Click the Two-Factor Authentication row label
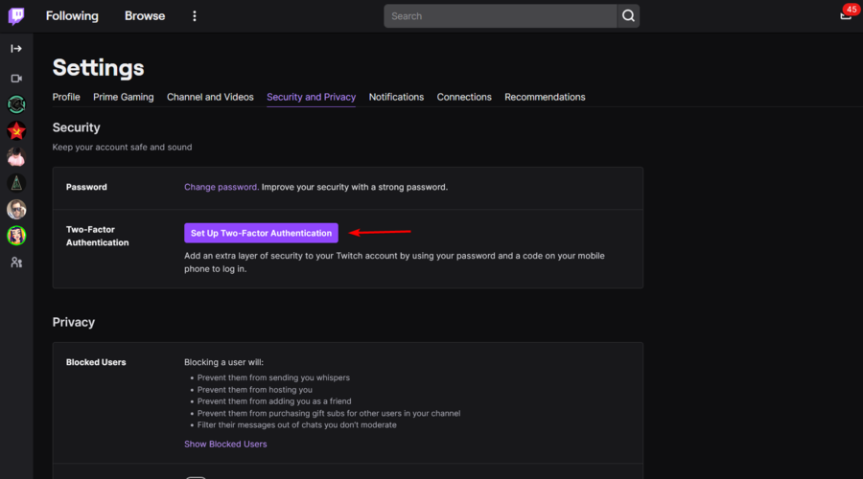 [98, 236]
